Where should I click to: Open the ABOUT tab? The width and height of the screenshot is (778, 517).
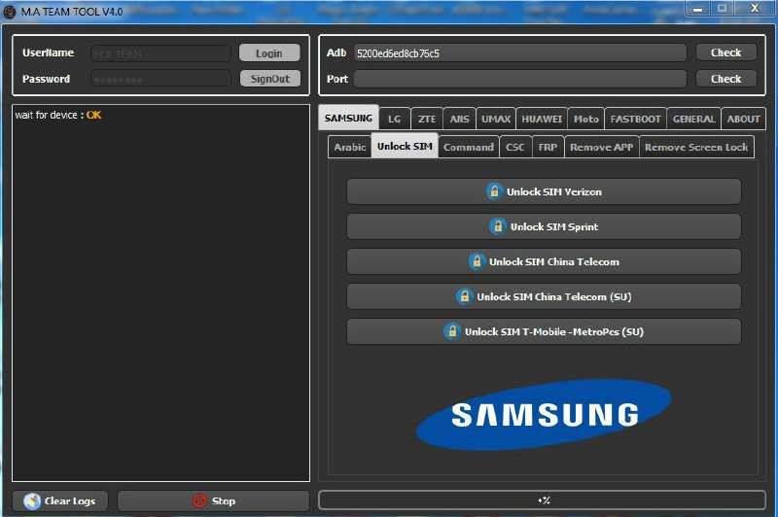[744, 119]
